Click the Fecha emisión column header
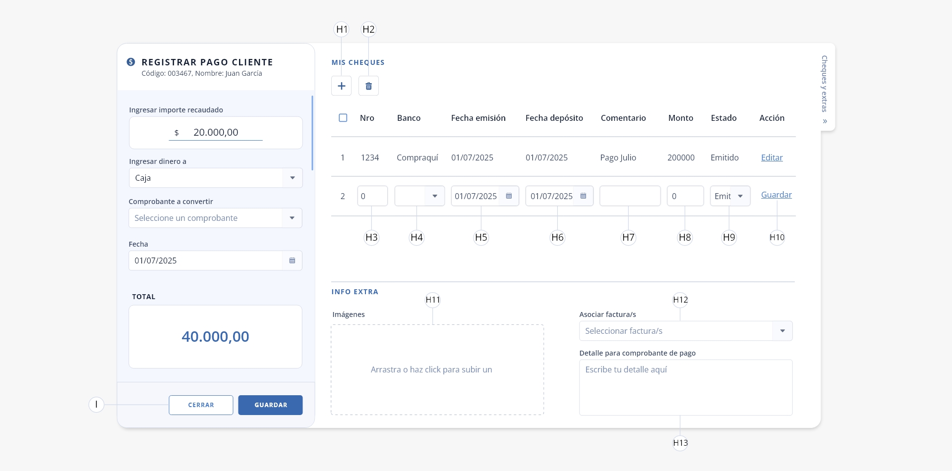 coord(478,118)
